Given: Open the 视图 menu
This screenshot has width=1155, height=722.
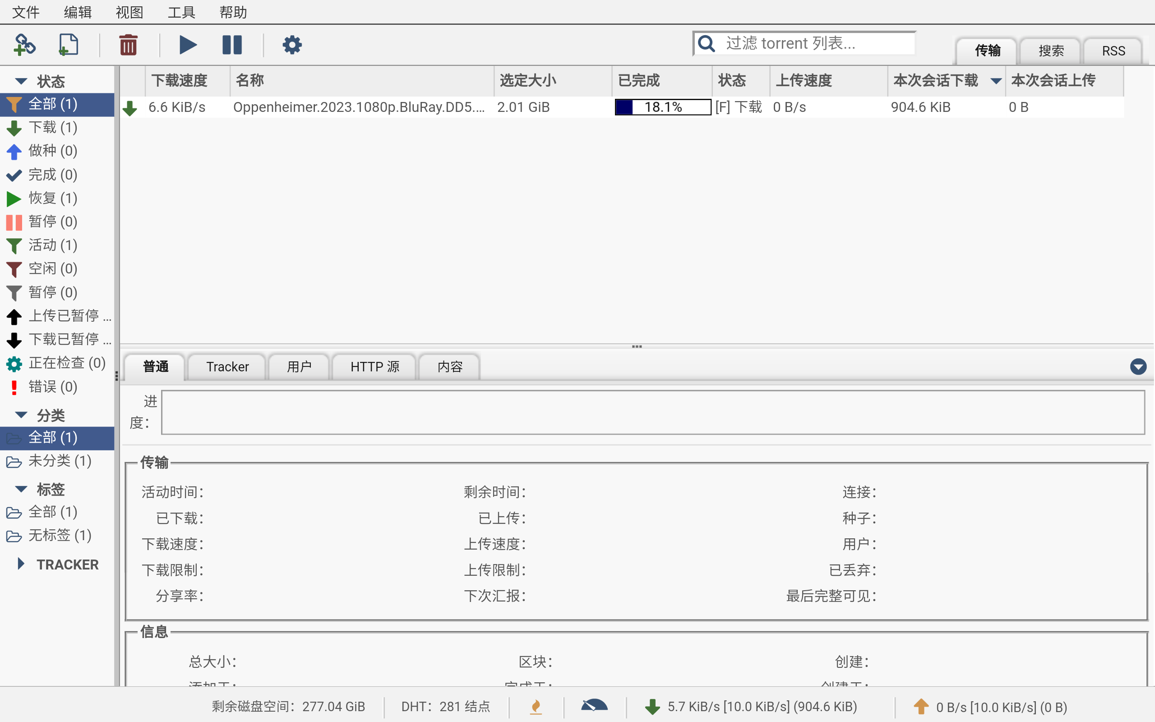Looking at the screenshot, I should click(x=129, y=12).
